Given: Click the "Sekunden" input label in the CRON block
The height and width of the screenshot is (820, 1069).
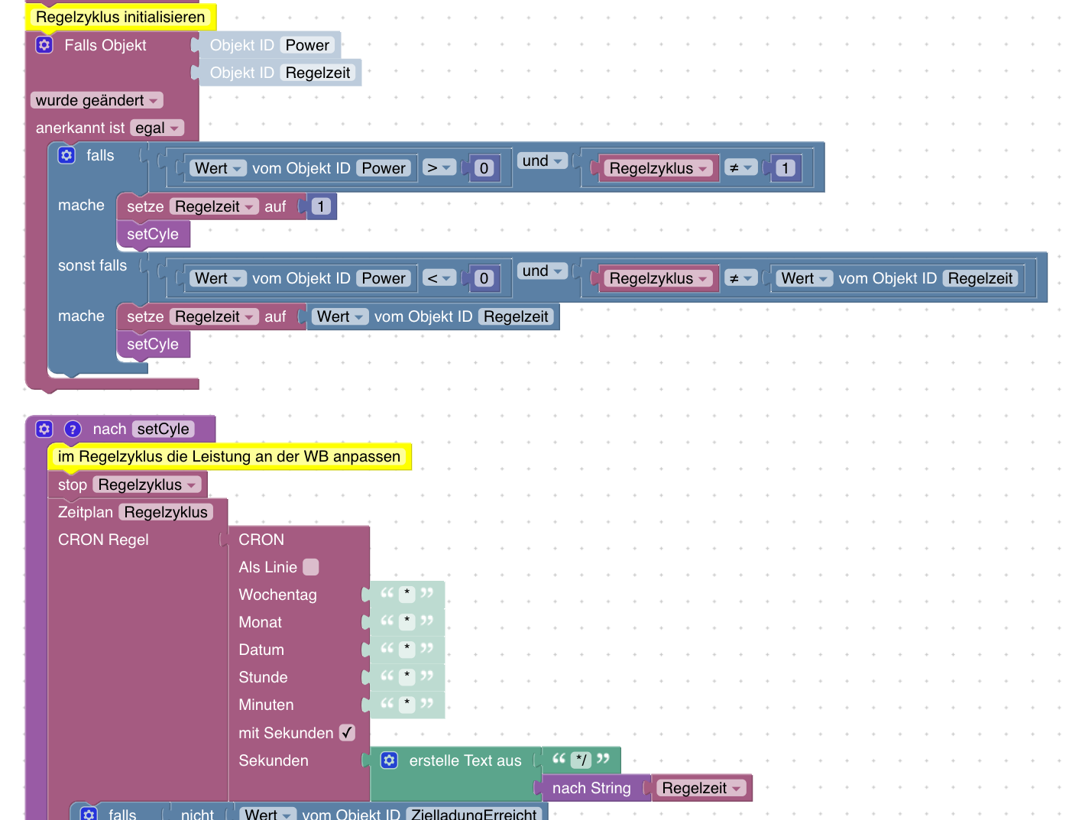Looking at the screenshot, I should tap(274, 760).
